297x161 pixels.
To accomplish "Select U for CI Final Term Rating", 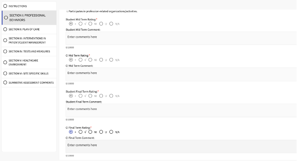I will tap(101, 132).
